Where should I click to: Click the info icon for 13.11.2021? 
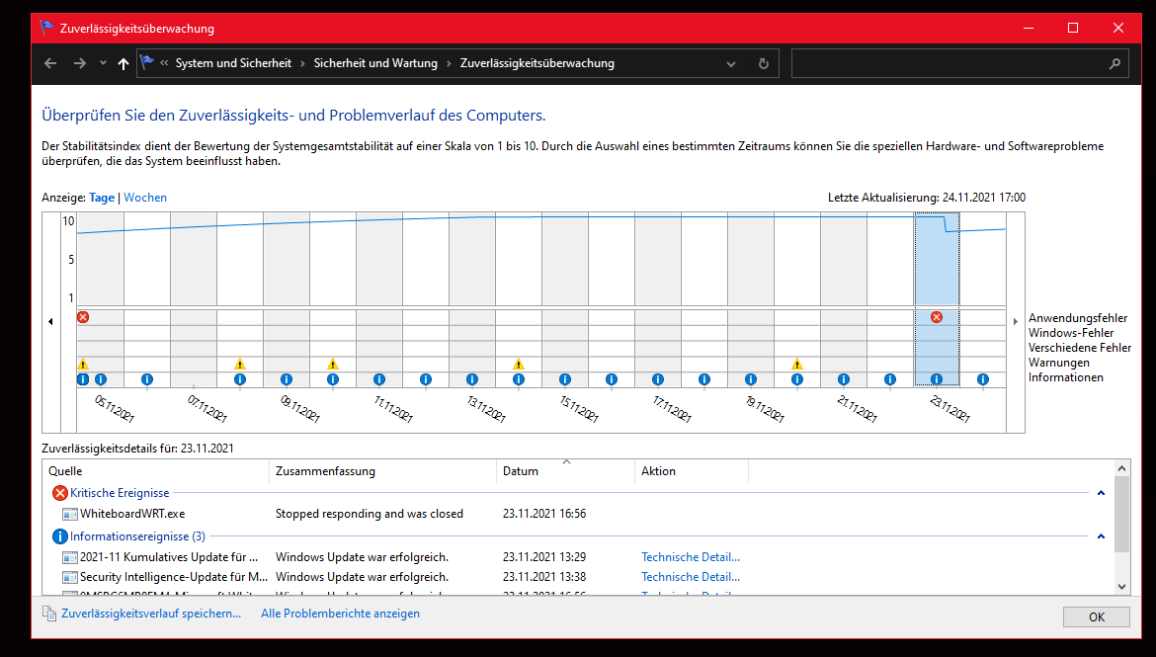pos(472,379)
